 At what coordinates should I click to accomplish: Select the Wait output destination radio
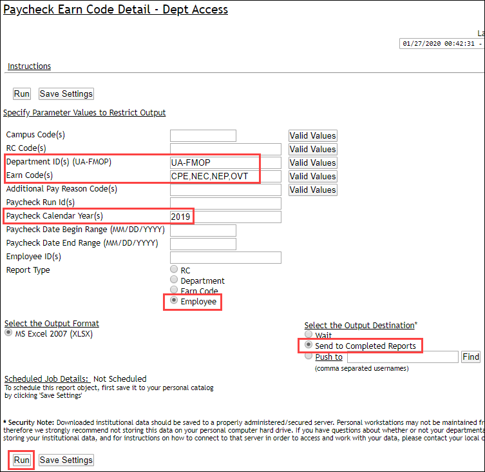point(309,334)
